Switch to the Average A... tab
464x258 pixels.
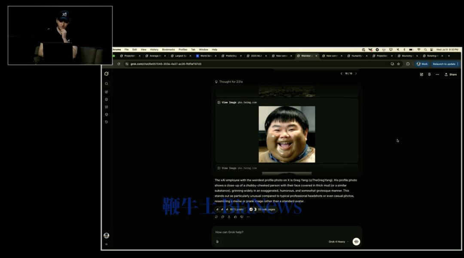point(156,56)
